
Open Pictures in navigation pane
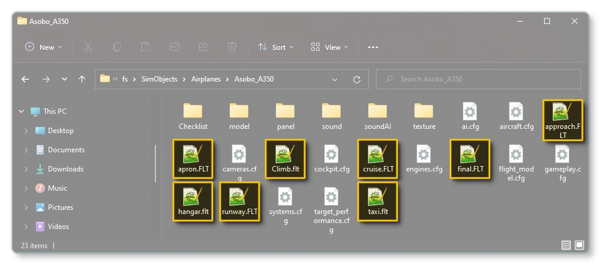coord(54,207)
